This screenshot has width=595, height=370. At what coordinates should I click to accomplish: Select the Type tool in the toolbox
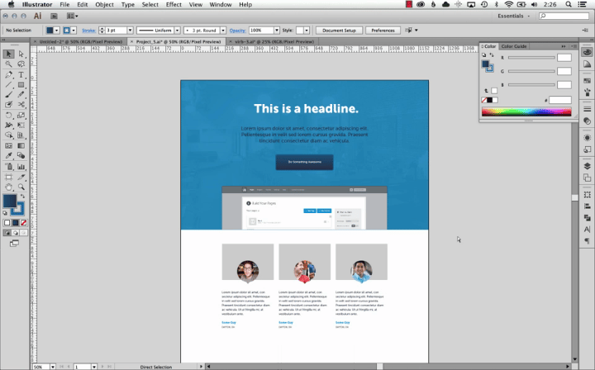point(21,74)
